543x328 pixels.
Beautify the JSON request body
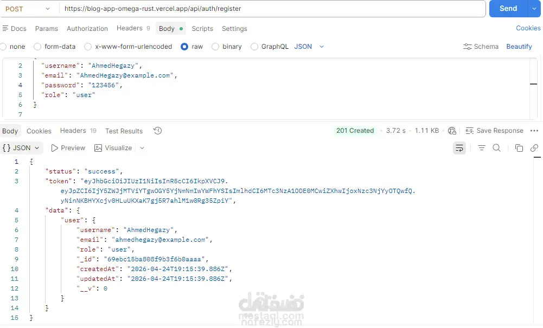(519, 47)
